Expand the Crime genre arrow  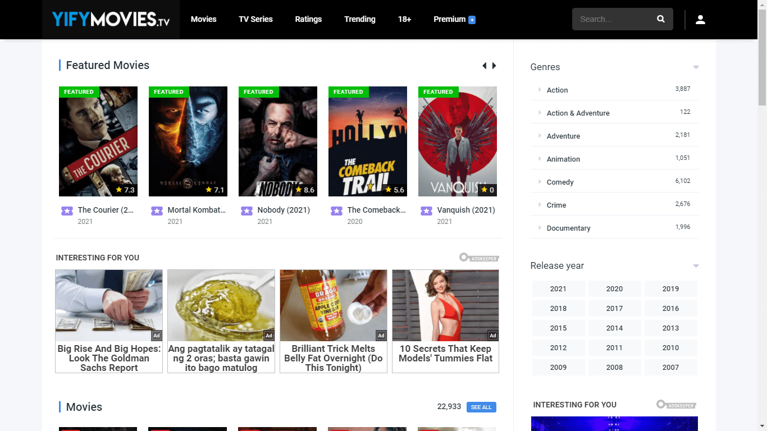point(540,205)
